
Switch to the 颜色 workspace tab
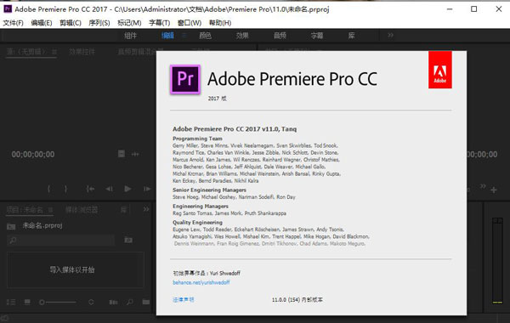point(205,36)
